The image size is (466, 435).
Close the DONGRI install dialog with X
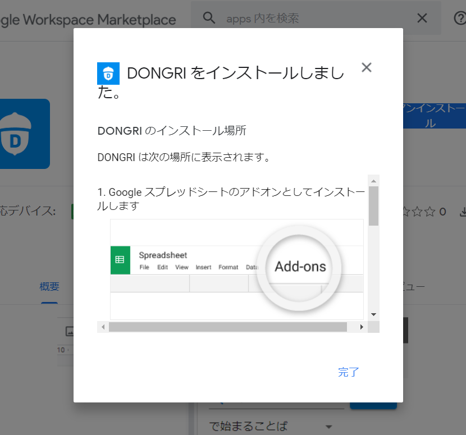pyautogui.click(x=367, y=67)
